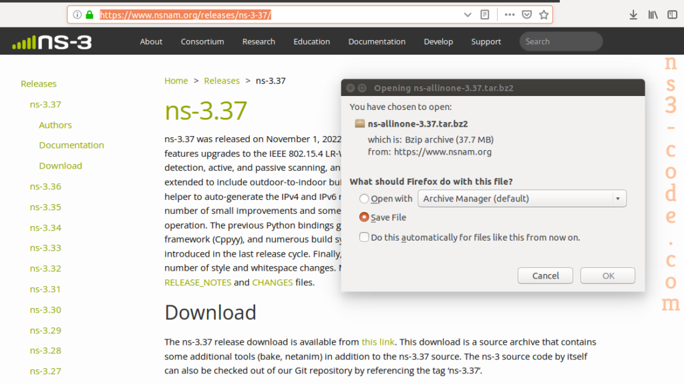
Task: Expand the Archive Manager (default) dropdown
Action: 522,199
